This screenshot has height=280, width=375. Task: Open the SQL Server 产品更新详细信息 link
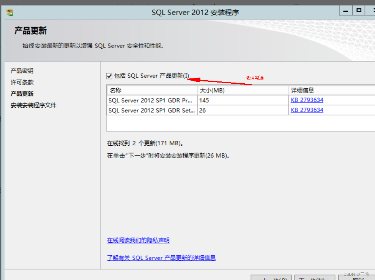click(161, 258)
